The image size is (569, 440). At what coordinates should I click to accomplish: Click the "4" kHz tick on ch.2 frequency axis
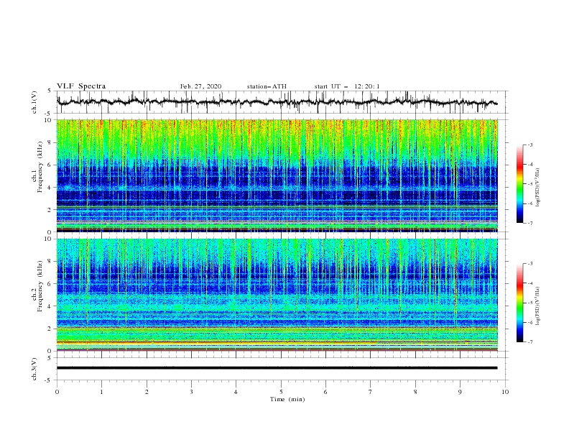(50, 306)
